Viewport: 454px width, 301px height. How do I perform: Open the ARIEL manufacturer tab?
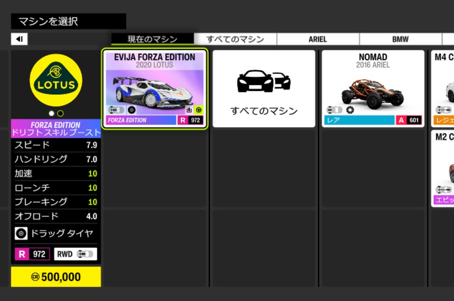click(x=318, y=39)
